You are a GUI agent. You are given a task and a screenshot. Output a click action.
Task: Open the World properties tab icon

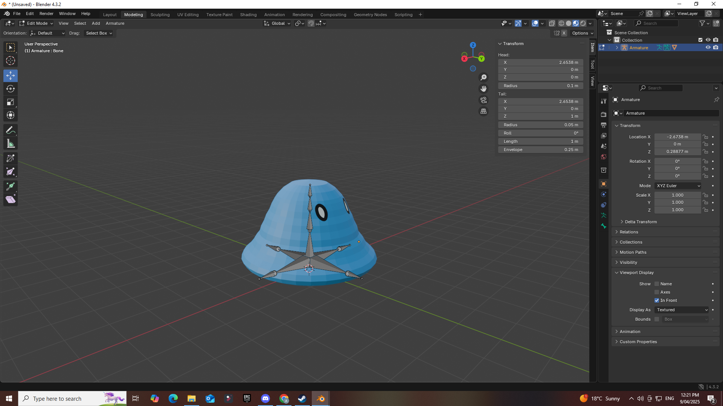(604, 156)
